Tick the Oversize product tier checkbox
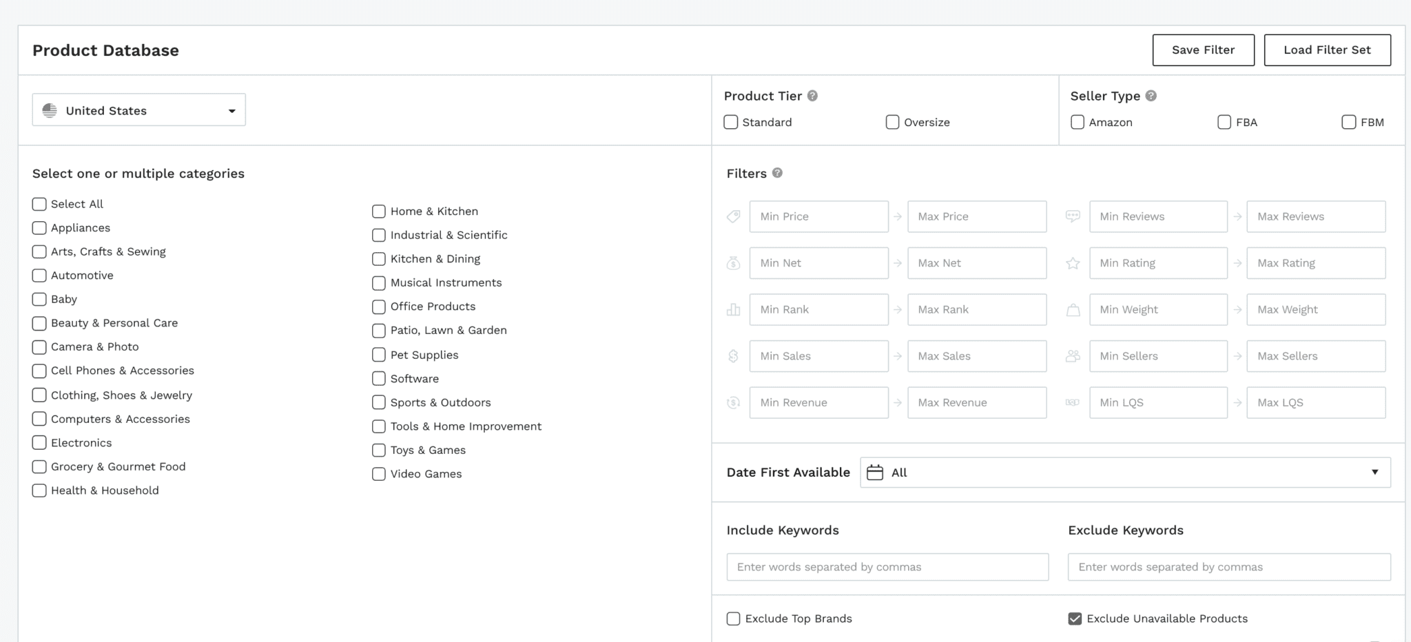The image size is (1411, 642). tap(892, 123)
